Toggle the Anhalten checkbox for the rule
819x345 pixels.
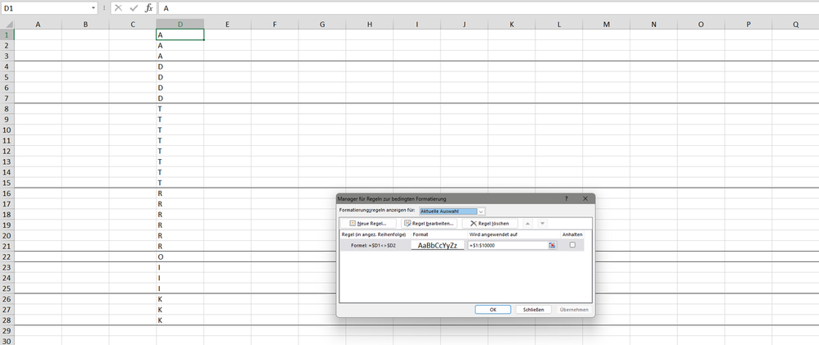pyautogui.click(x=572, y=245)
